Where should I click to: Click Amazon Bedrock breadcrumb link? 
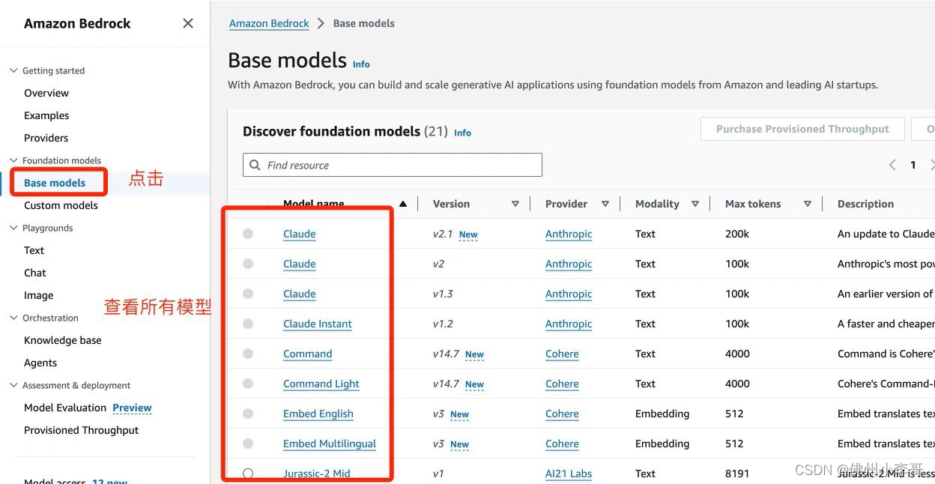coord(269,23)
